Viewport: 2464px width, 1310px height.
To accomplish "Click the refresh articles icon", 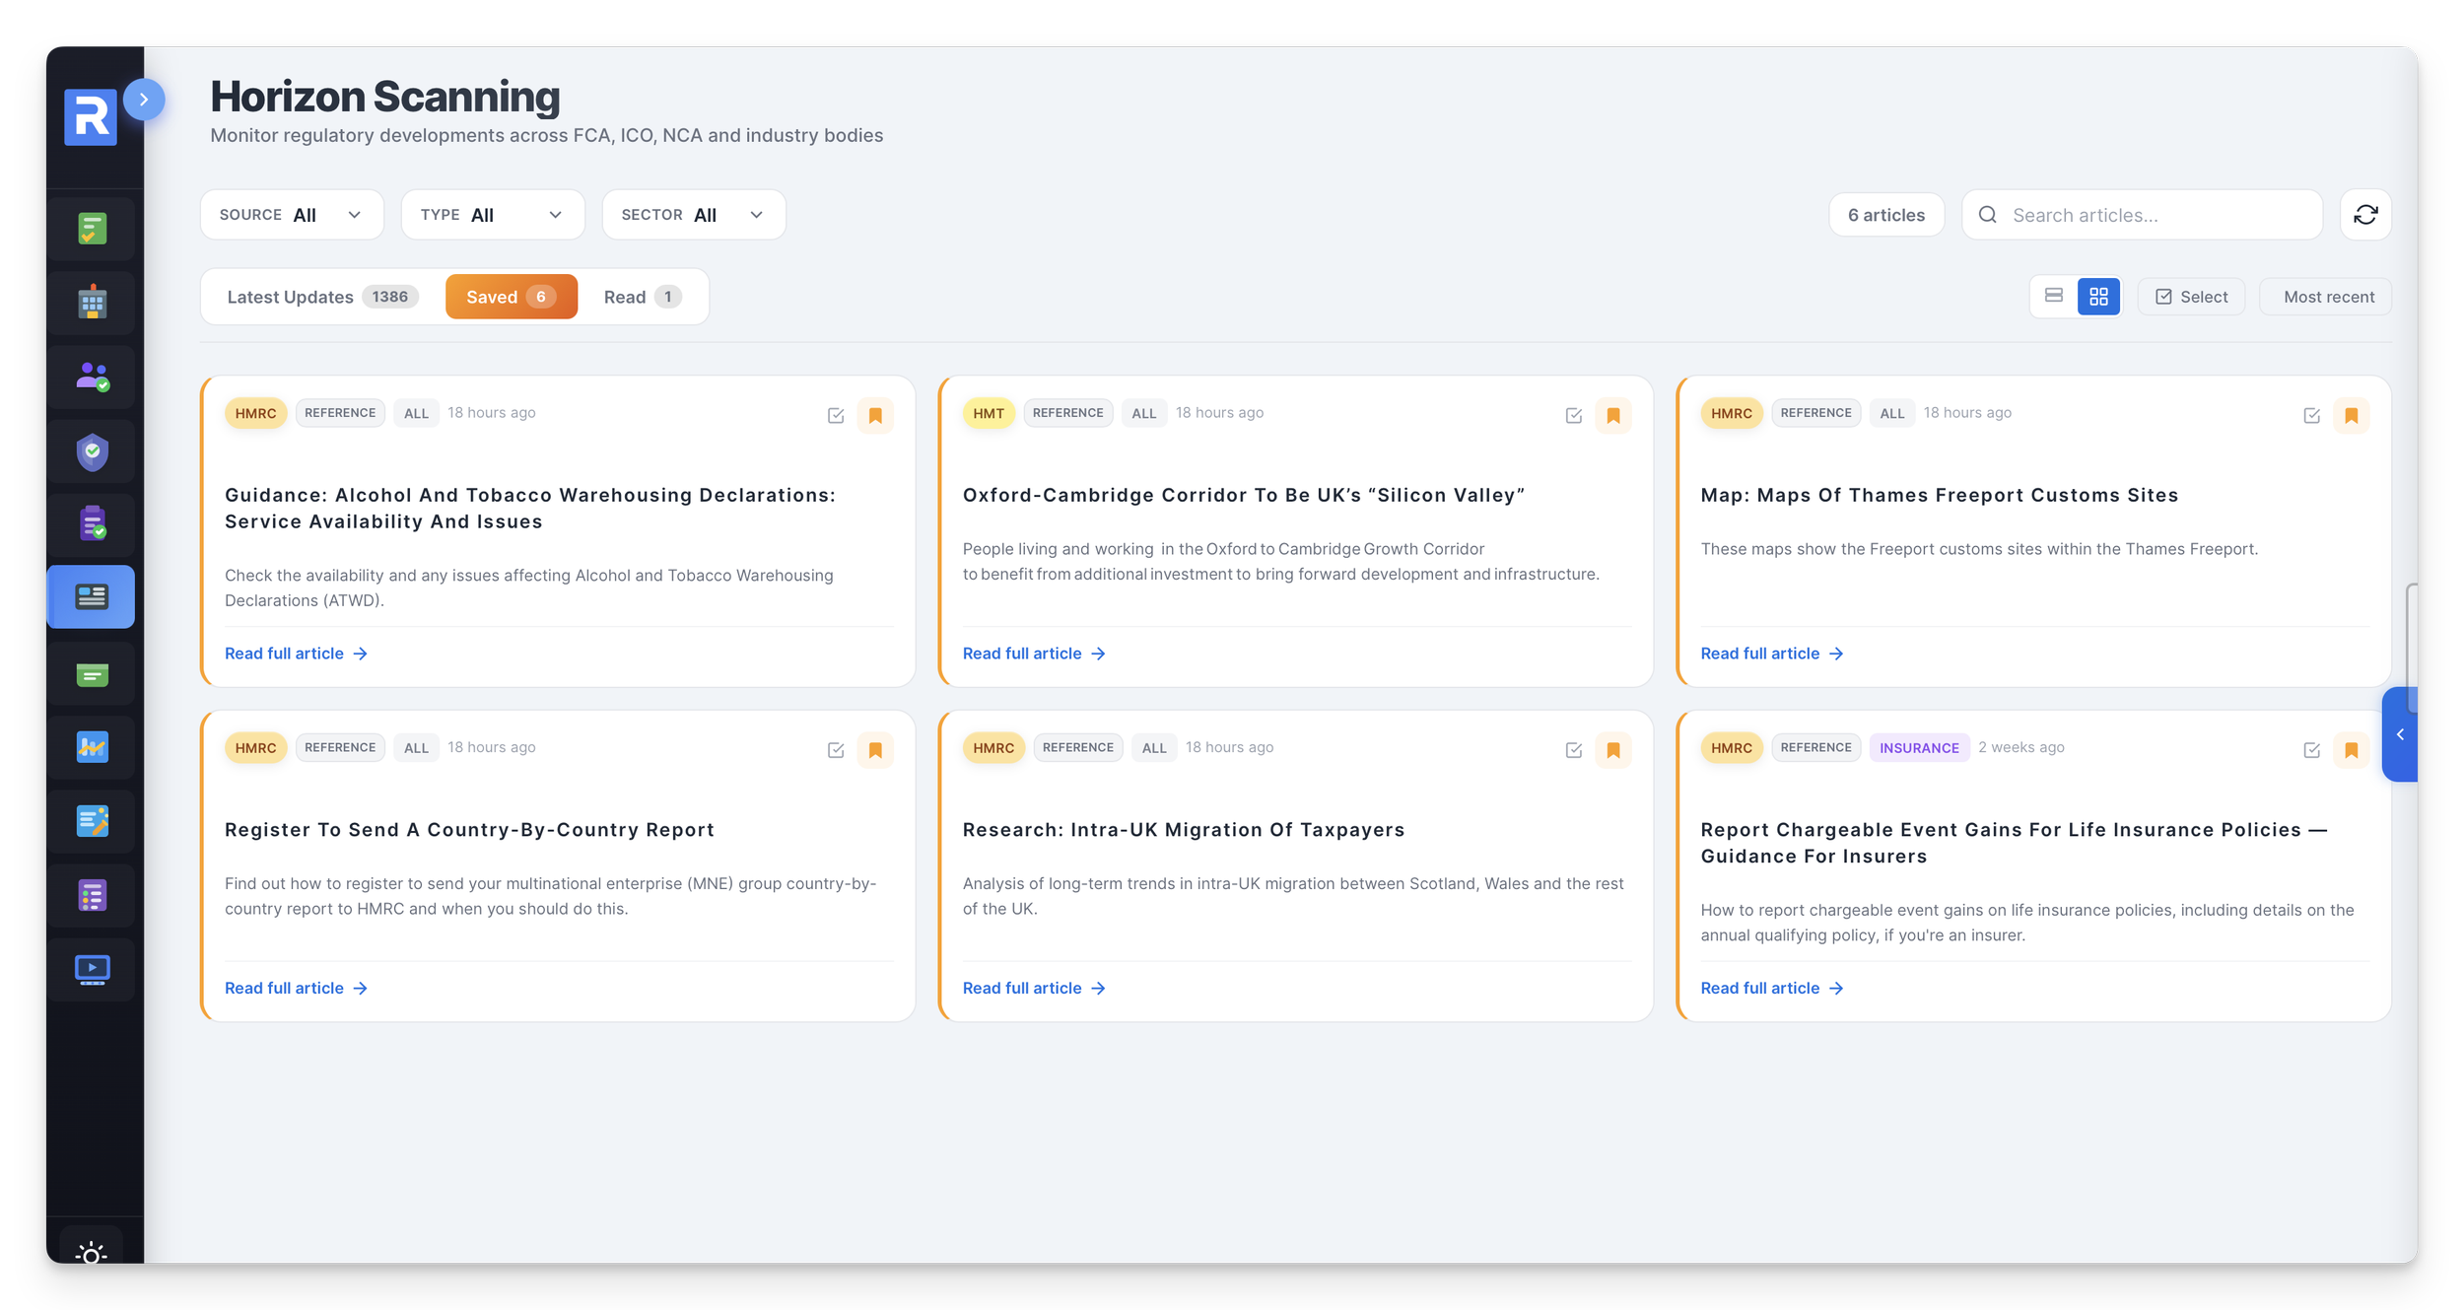I will (2364, 215).
